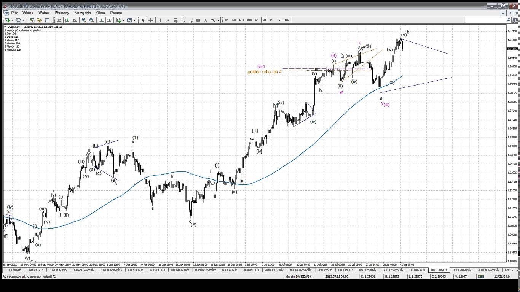This screenshot has width=520, height=292.
Task: Click the time scale axis
Action: (255, 265)
